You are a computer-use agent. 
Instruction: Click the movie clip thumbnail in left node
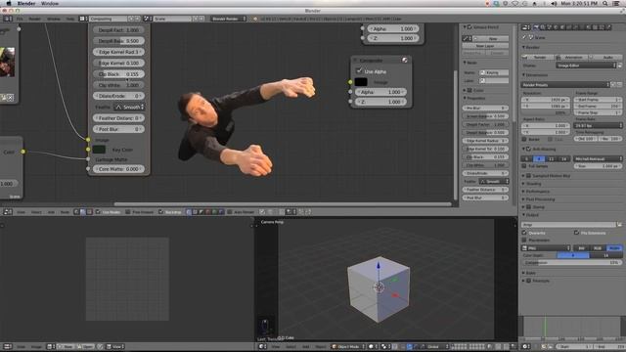[7, 62]
